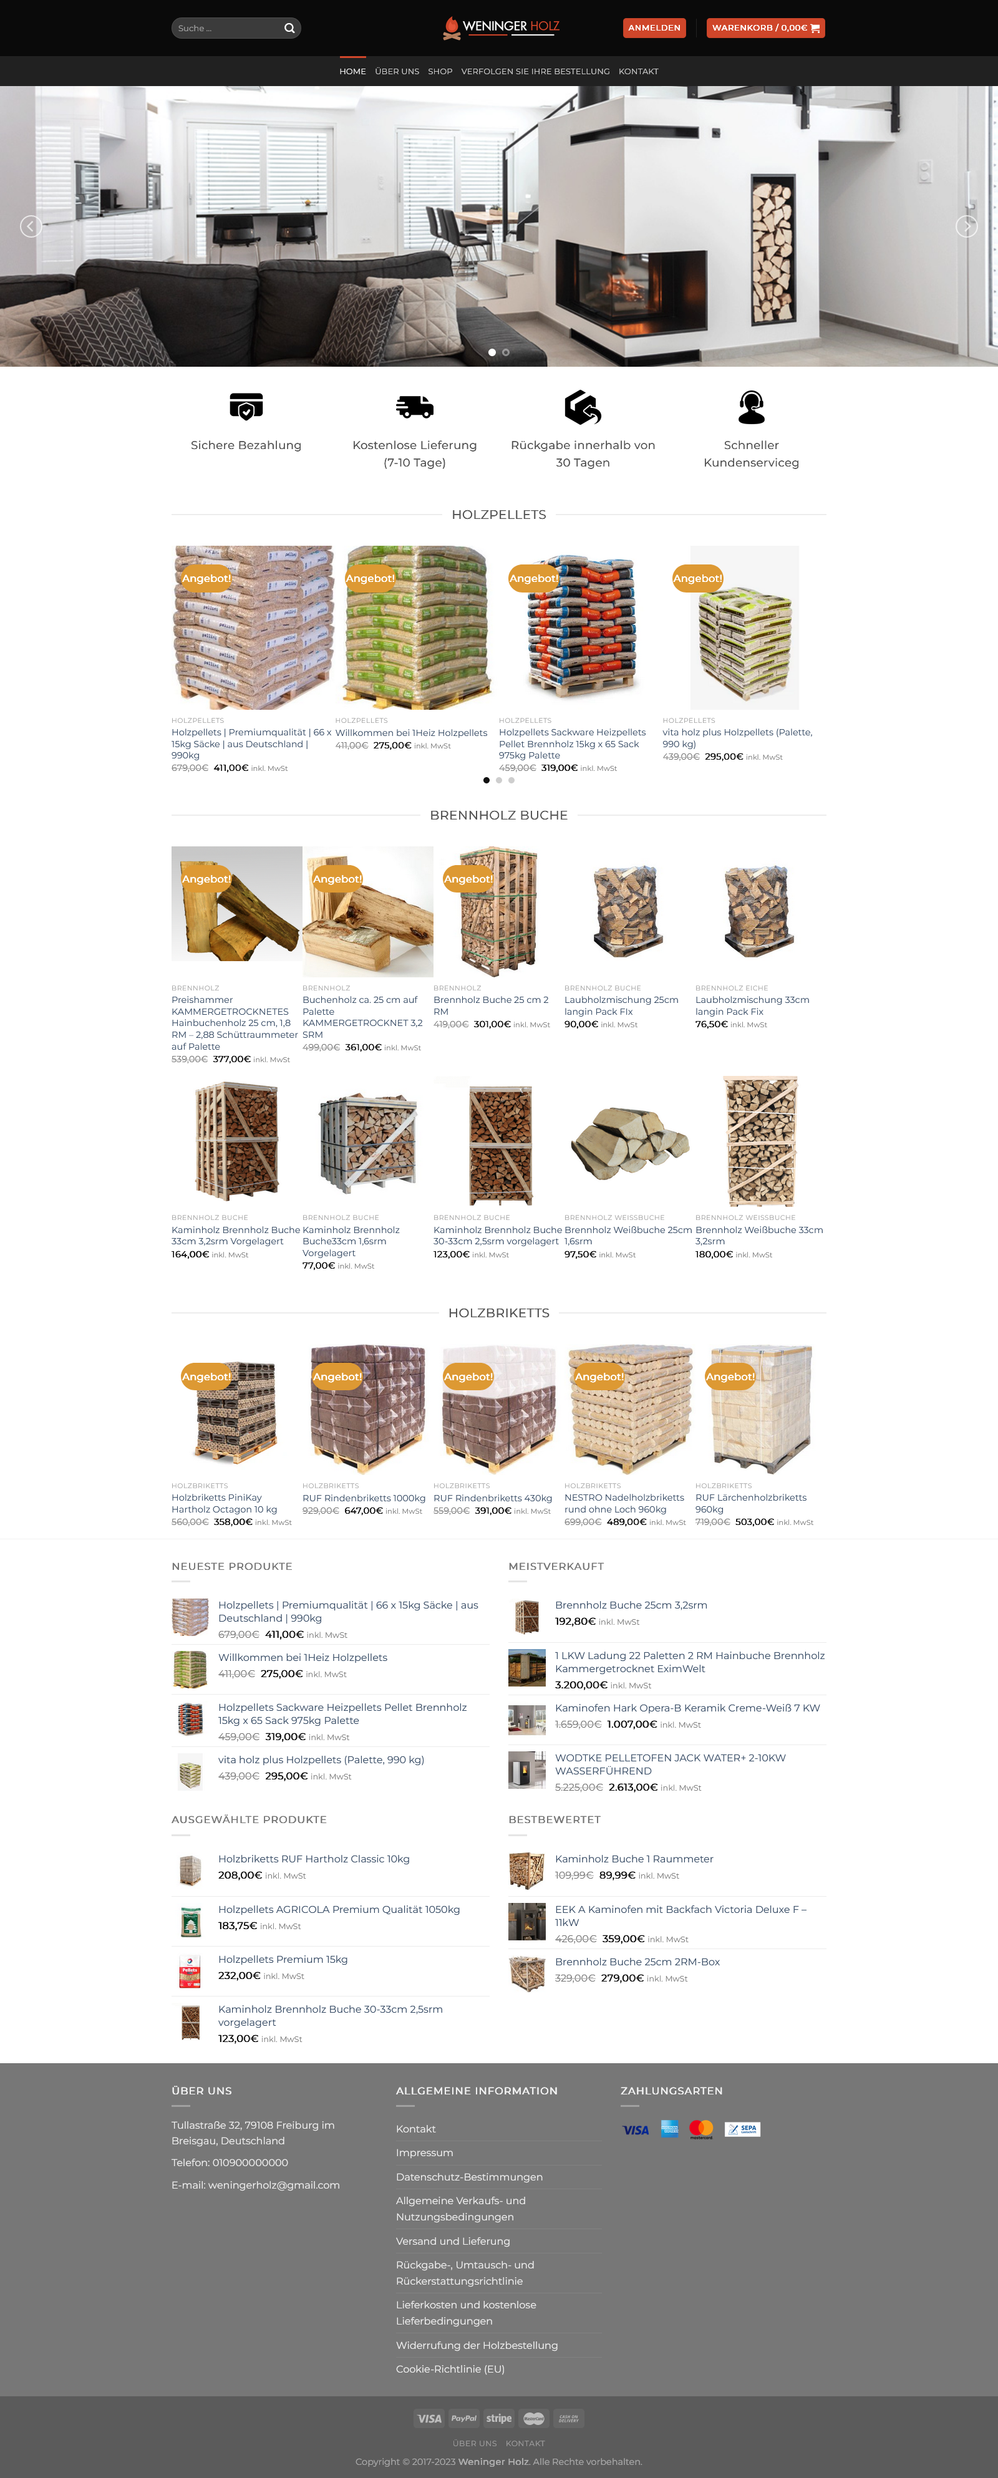This screenshot has width=998, height=2478.
Task: Open the RUF Rindenbriketts 1000kg product thumbnail
Action: pyautogui.click(x=367, y=1409)
